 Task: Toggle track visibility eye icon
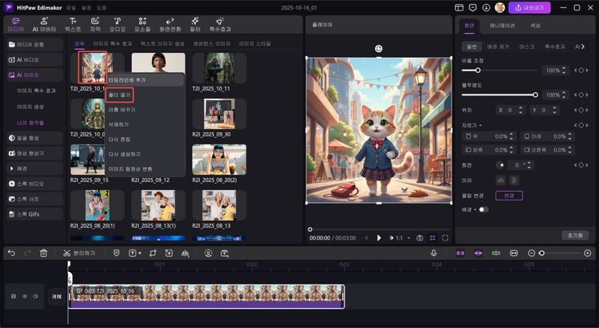pos(24,297)
